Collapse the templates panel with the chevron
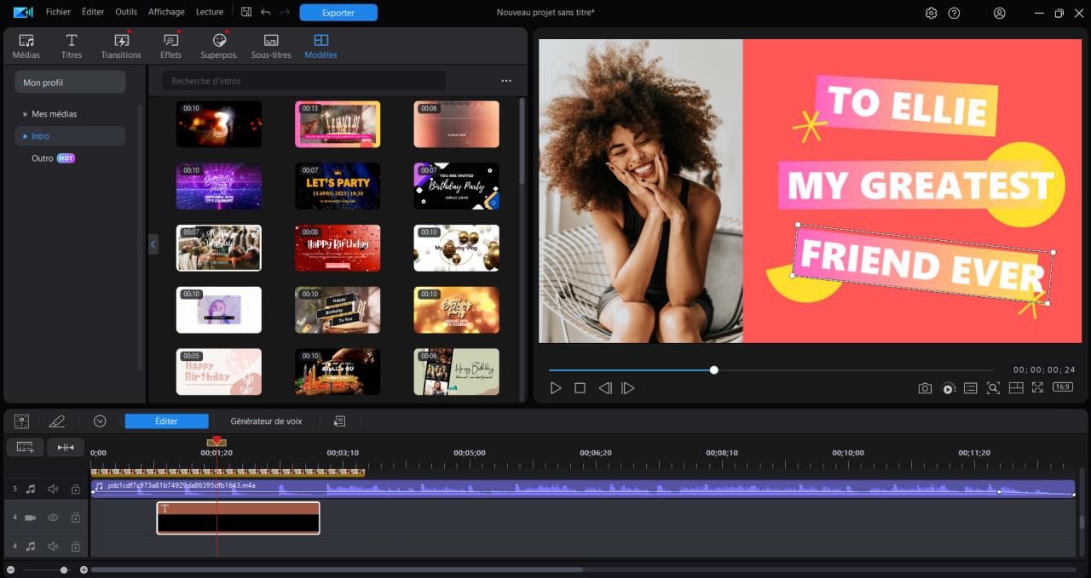This screenshot has height=578, width=1091. coord(153,244)
